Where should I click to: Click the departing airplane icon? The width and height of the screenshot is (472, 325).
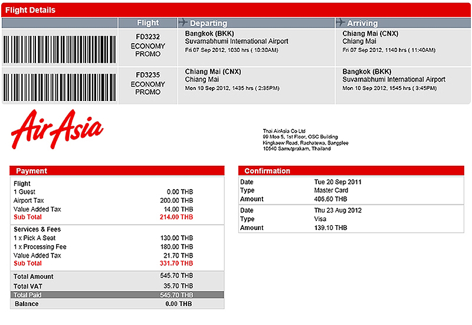click(x=183, y=22)
